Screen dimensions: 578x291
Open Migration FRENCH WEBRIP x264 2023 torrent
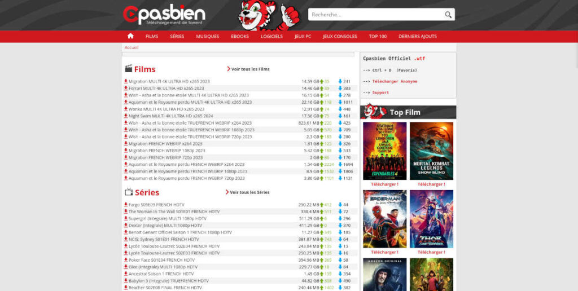[x=165, y=144]
